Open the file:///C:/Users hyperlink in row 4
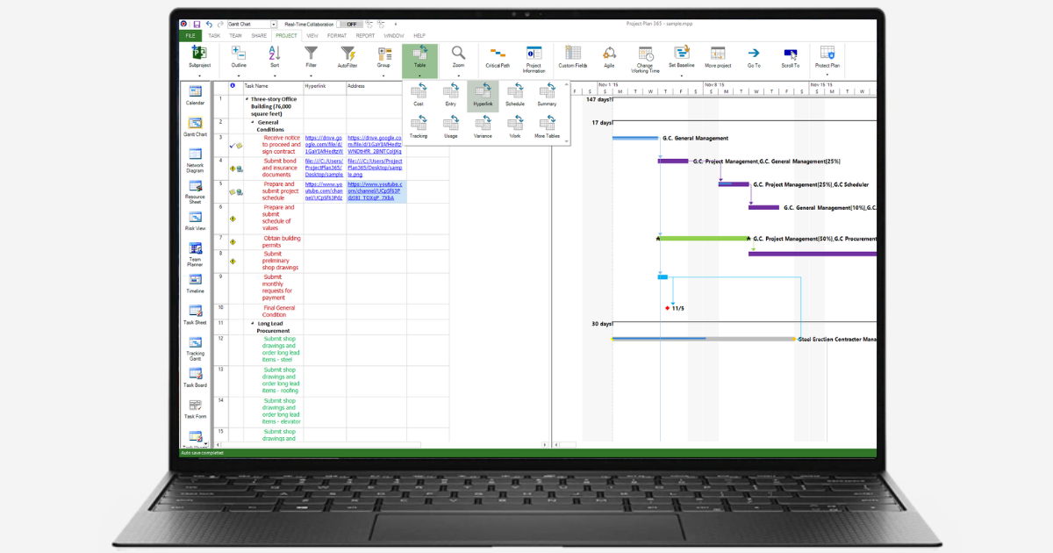 point(324,168)
